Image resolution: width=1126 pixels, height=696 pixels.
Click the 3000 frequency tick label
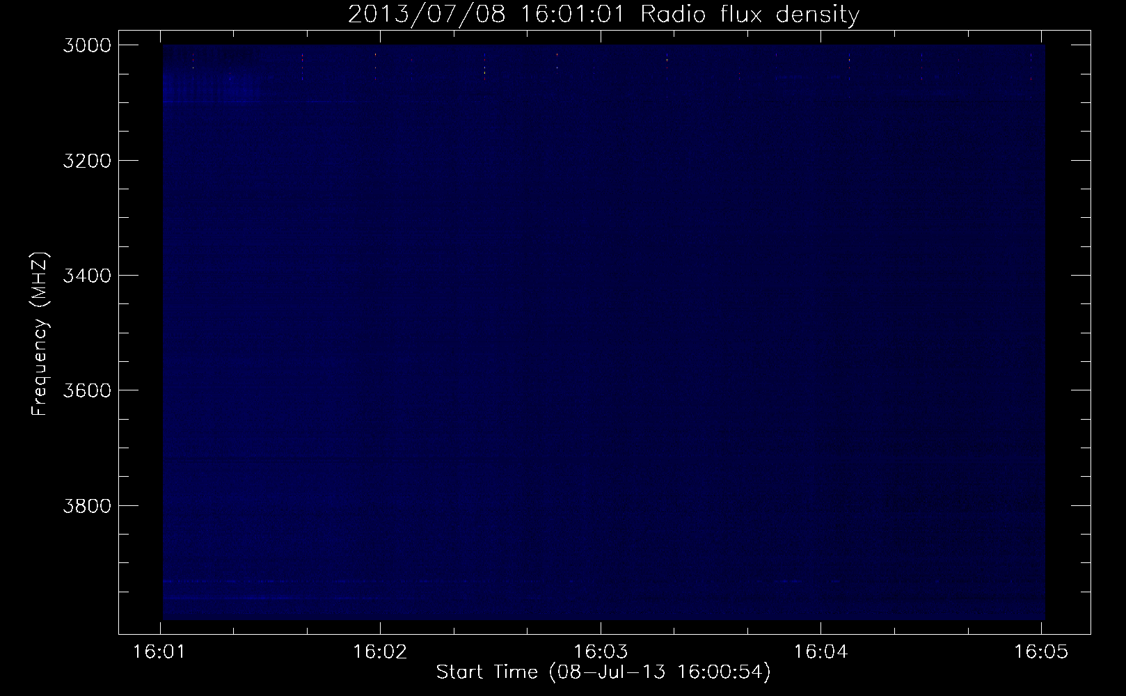coord(87,45)
